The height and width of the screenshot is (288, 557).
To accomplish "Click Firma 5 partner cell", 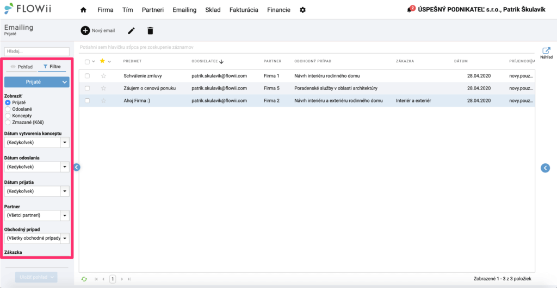I will coord(272,88).
